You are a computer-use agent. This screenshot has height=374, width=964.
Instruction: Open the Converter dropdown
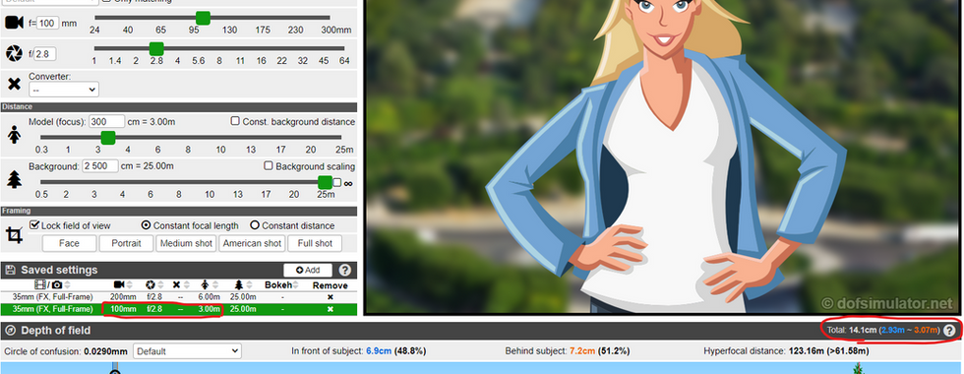tap(64, 90)
